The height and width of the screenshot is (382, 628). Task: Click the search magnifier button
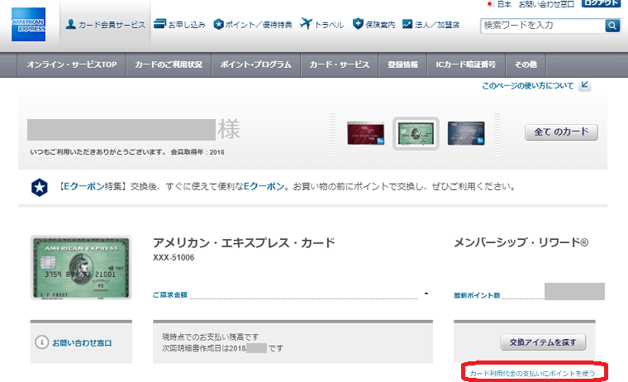(x=612, y=26)
